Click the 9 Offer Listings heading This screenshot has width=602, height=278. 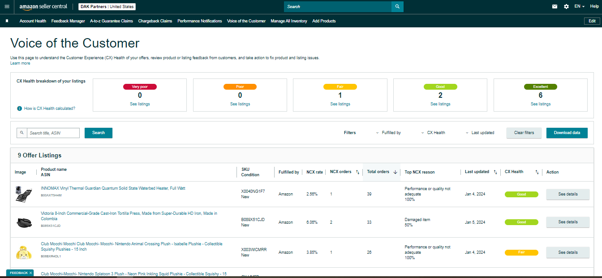coord(39,156)
